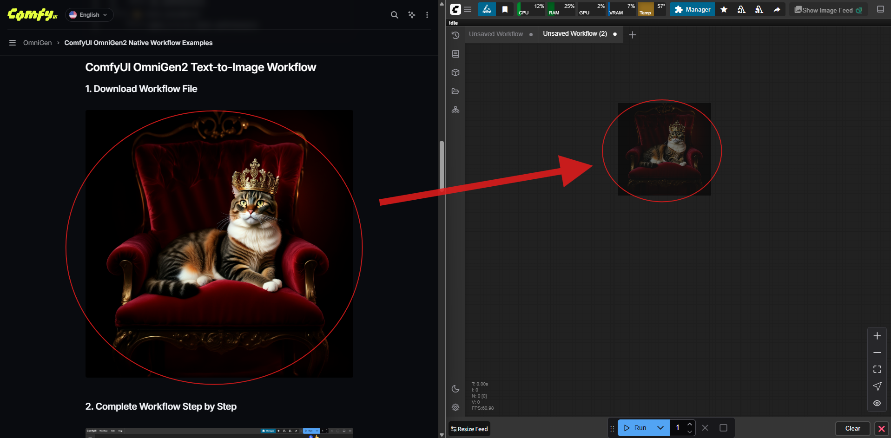Click heading '2. Complete Workflow Step by Step'
891x438 pixels.
(161, 406)
